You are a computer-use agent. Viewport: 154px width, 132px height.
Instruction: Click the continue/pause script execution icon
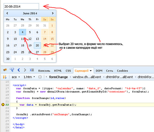[x=5, y=77]
